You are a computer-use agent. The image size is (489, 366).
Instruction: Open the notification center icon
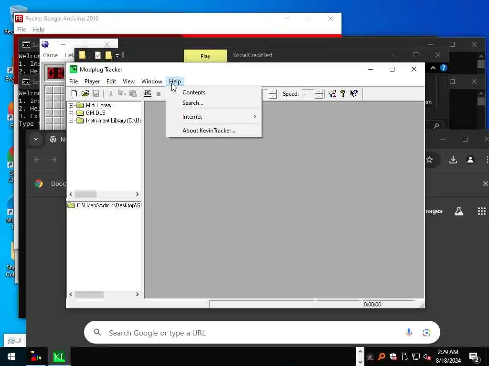[474, 357]
